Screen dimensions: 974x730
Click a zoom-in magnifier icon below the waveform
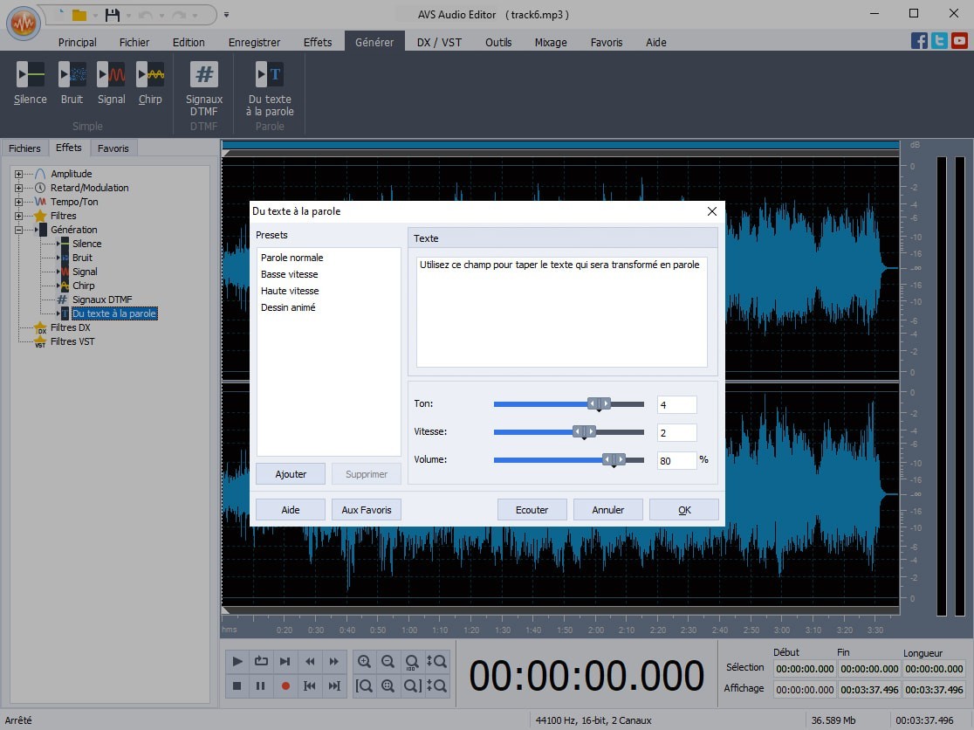click(365, 661)
